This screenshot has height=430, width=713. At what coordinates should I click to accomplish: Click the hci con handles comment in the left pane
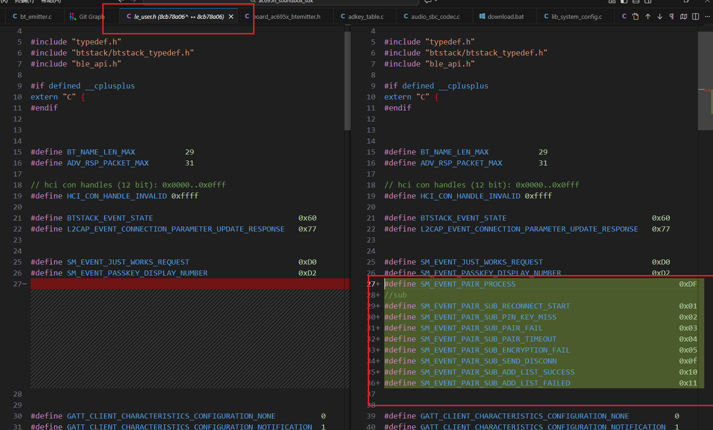point(128,185)
